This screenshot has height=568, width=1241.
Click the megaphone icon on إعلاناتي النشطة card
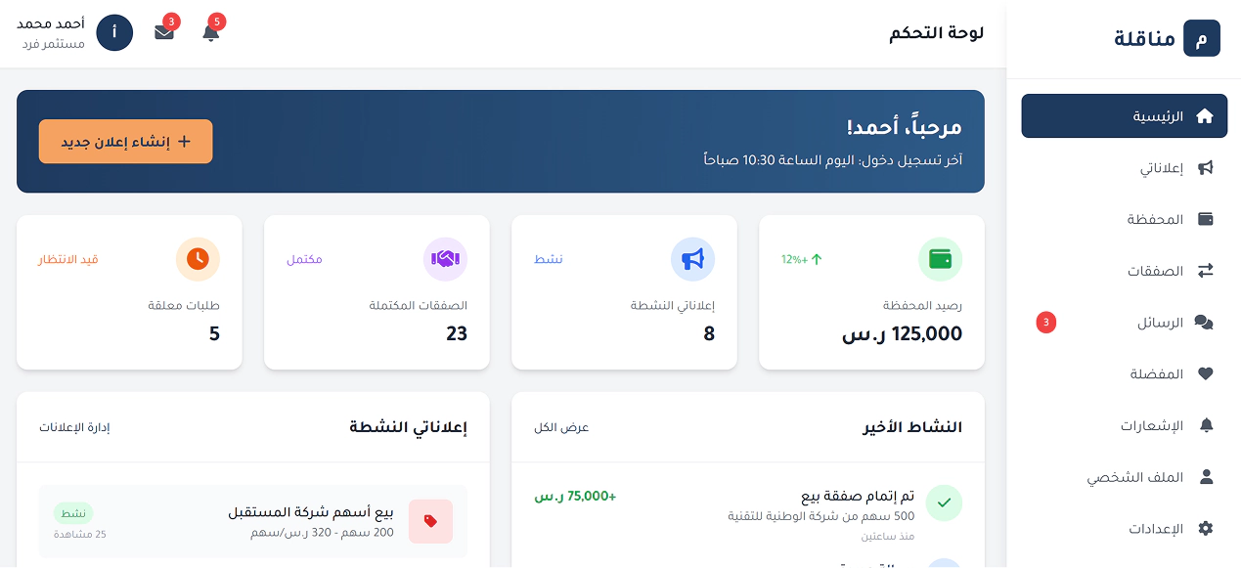pyautogui.click(x=692, y=259)
